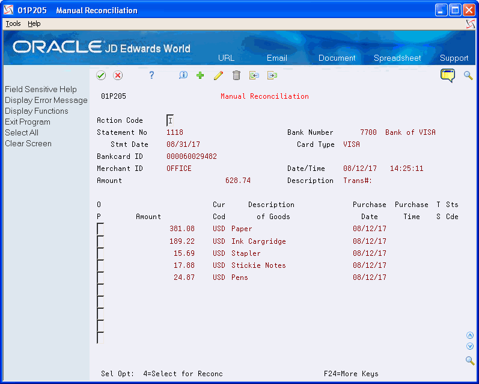Click the trash can delete icon
The width and height of the screenshot is (479, 384).
(236, 75)
